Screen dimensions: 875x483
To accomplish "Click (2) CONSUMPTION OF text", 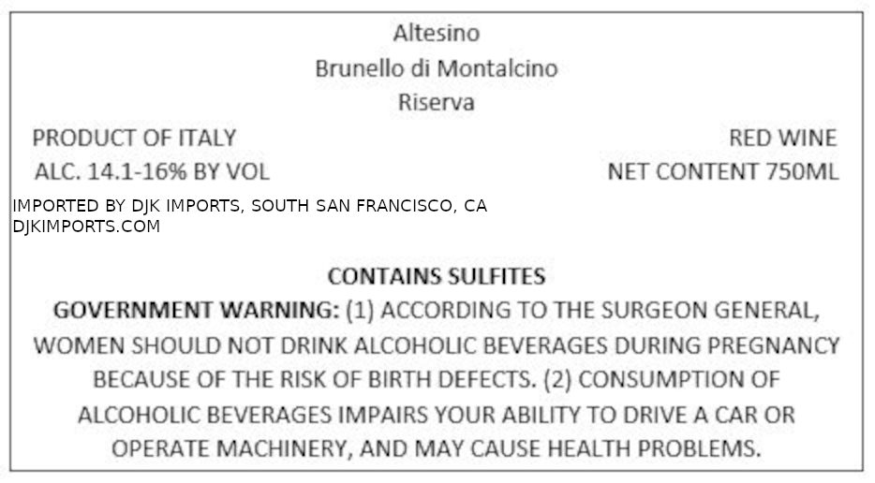I will click(x=661, y=379).
